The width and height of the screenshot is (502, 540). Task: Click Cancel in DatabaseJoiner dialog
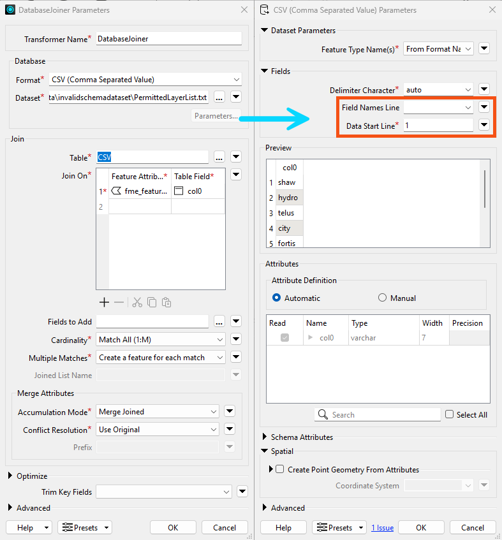(225, 527)
